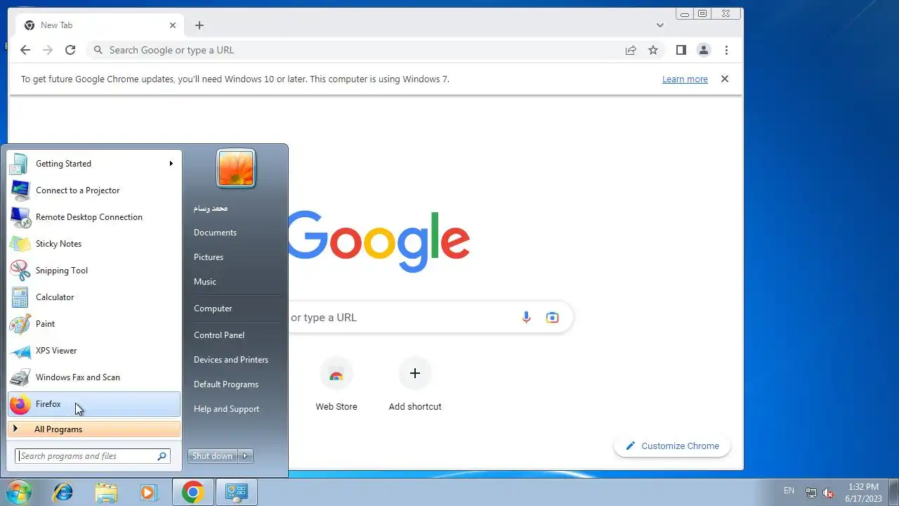Launch Paint via its palette icon
The image size is (899, 506).
point(20,324)
